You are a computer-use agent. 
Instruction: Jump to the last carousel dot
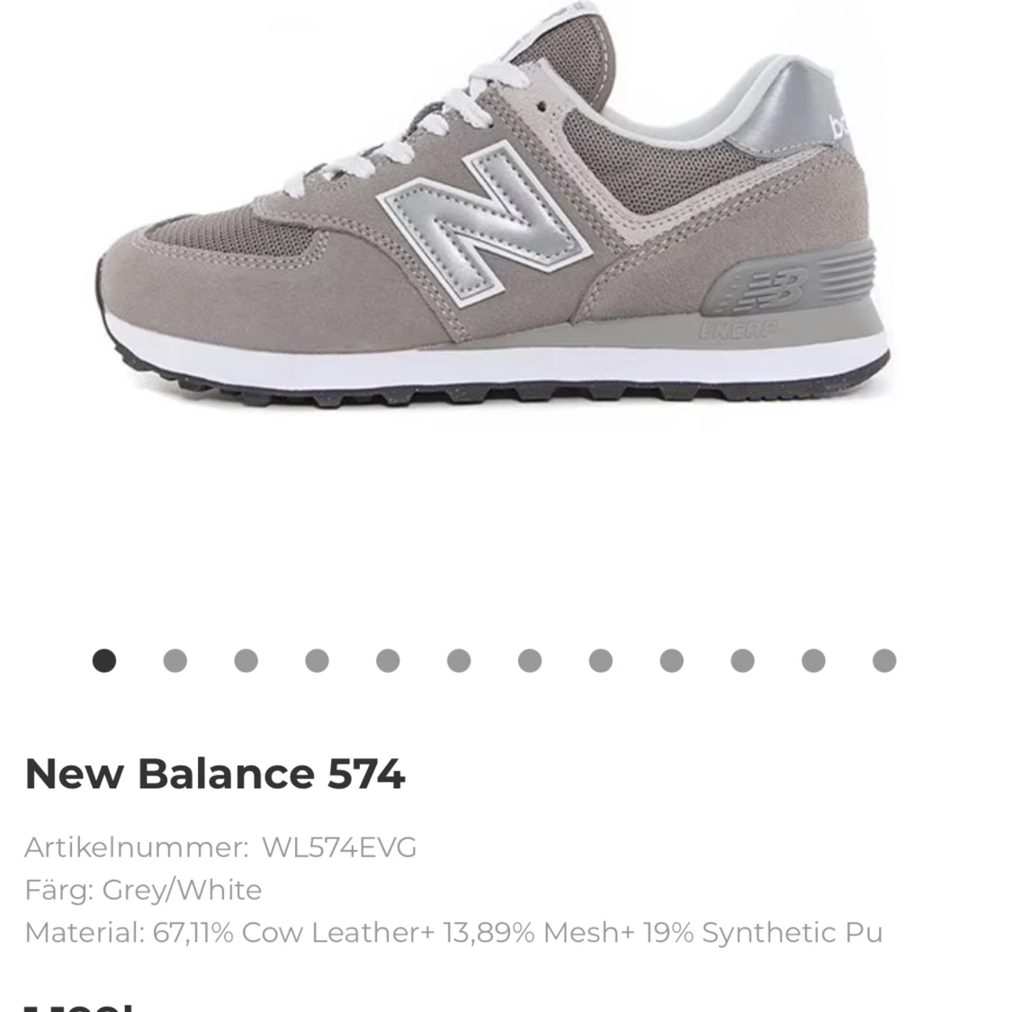point(884,660)
